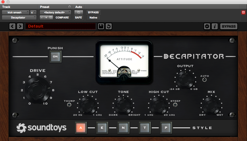Click the red target button at top right
Image resolution: width=247 pixels, height=141 pixels.
pyautogui.click(x=243, y=13)
